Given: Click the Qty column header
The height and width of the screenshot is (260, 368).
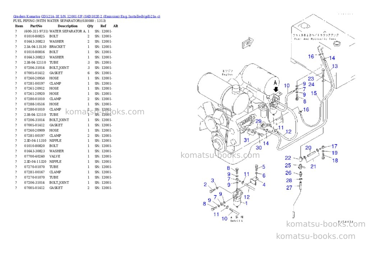Looking at the screenshot, I should point(90,26).
